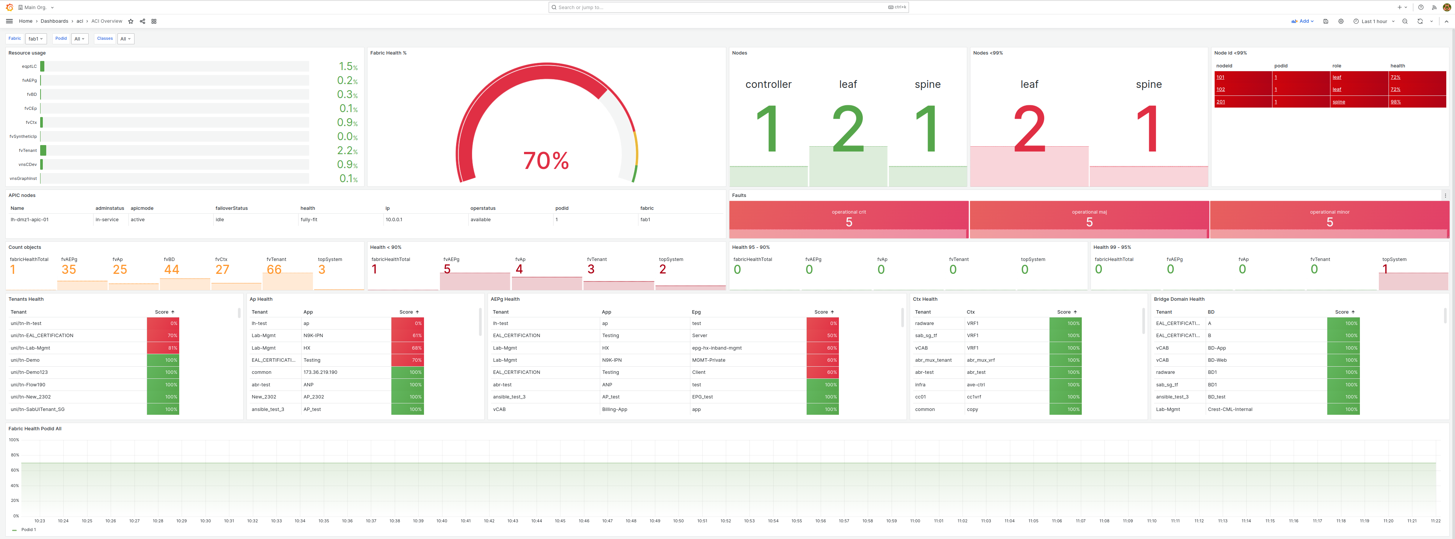The height and width of the screenshot is (539, 1455).
Task: Click the zoom out time range icon
Action: (x=1405, y=22)
